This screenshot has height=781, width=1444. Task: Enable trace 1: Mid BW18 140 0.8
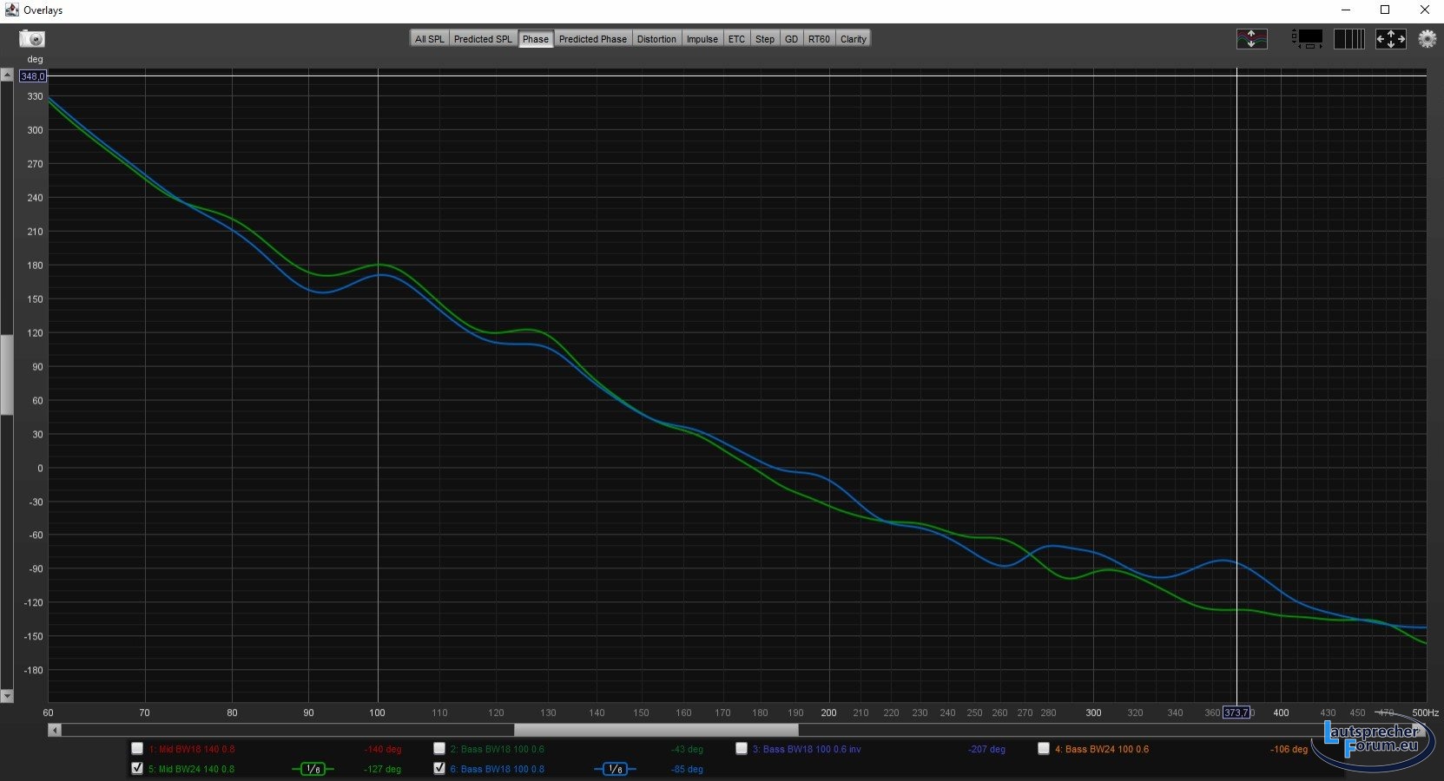pyautogui.click(x=137, y=748)
